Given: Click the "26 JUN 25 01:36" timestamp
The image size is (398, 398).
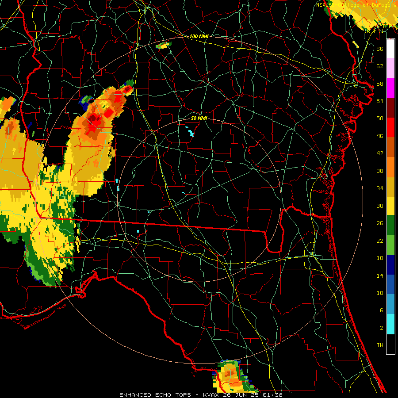Looking at the screenshot, I should tap(253, 395).
